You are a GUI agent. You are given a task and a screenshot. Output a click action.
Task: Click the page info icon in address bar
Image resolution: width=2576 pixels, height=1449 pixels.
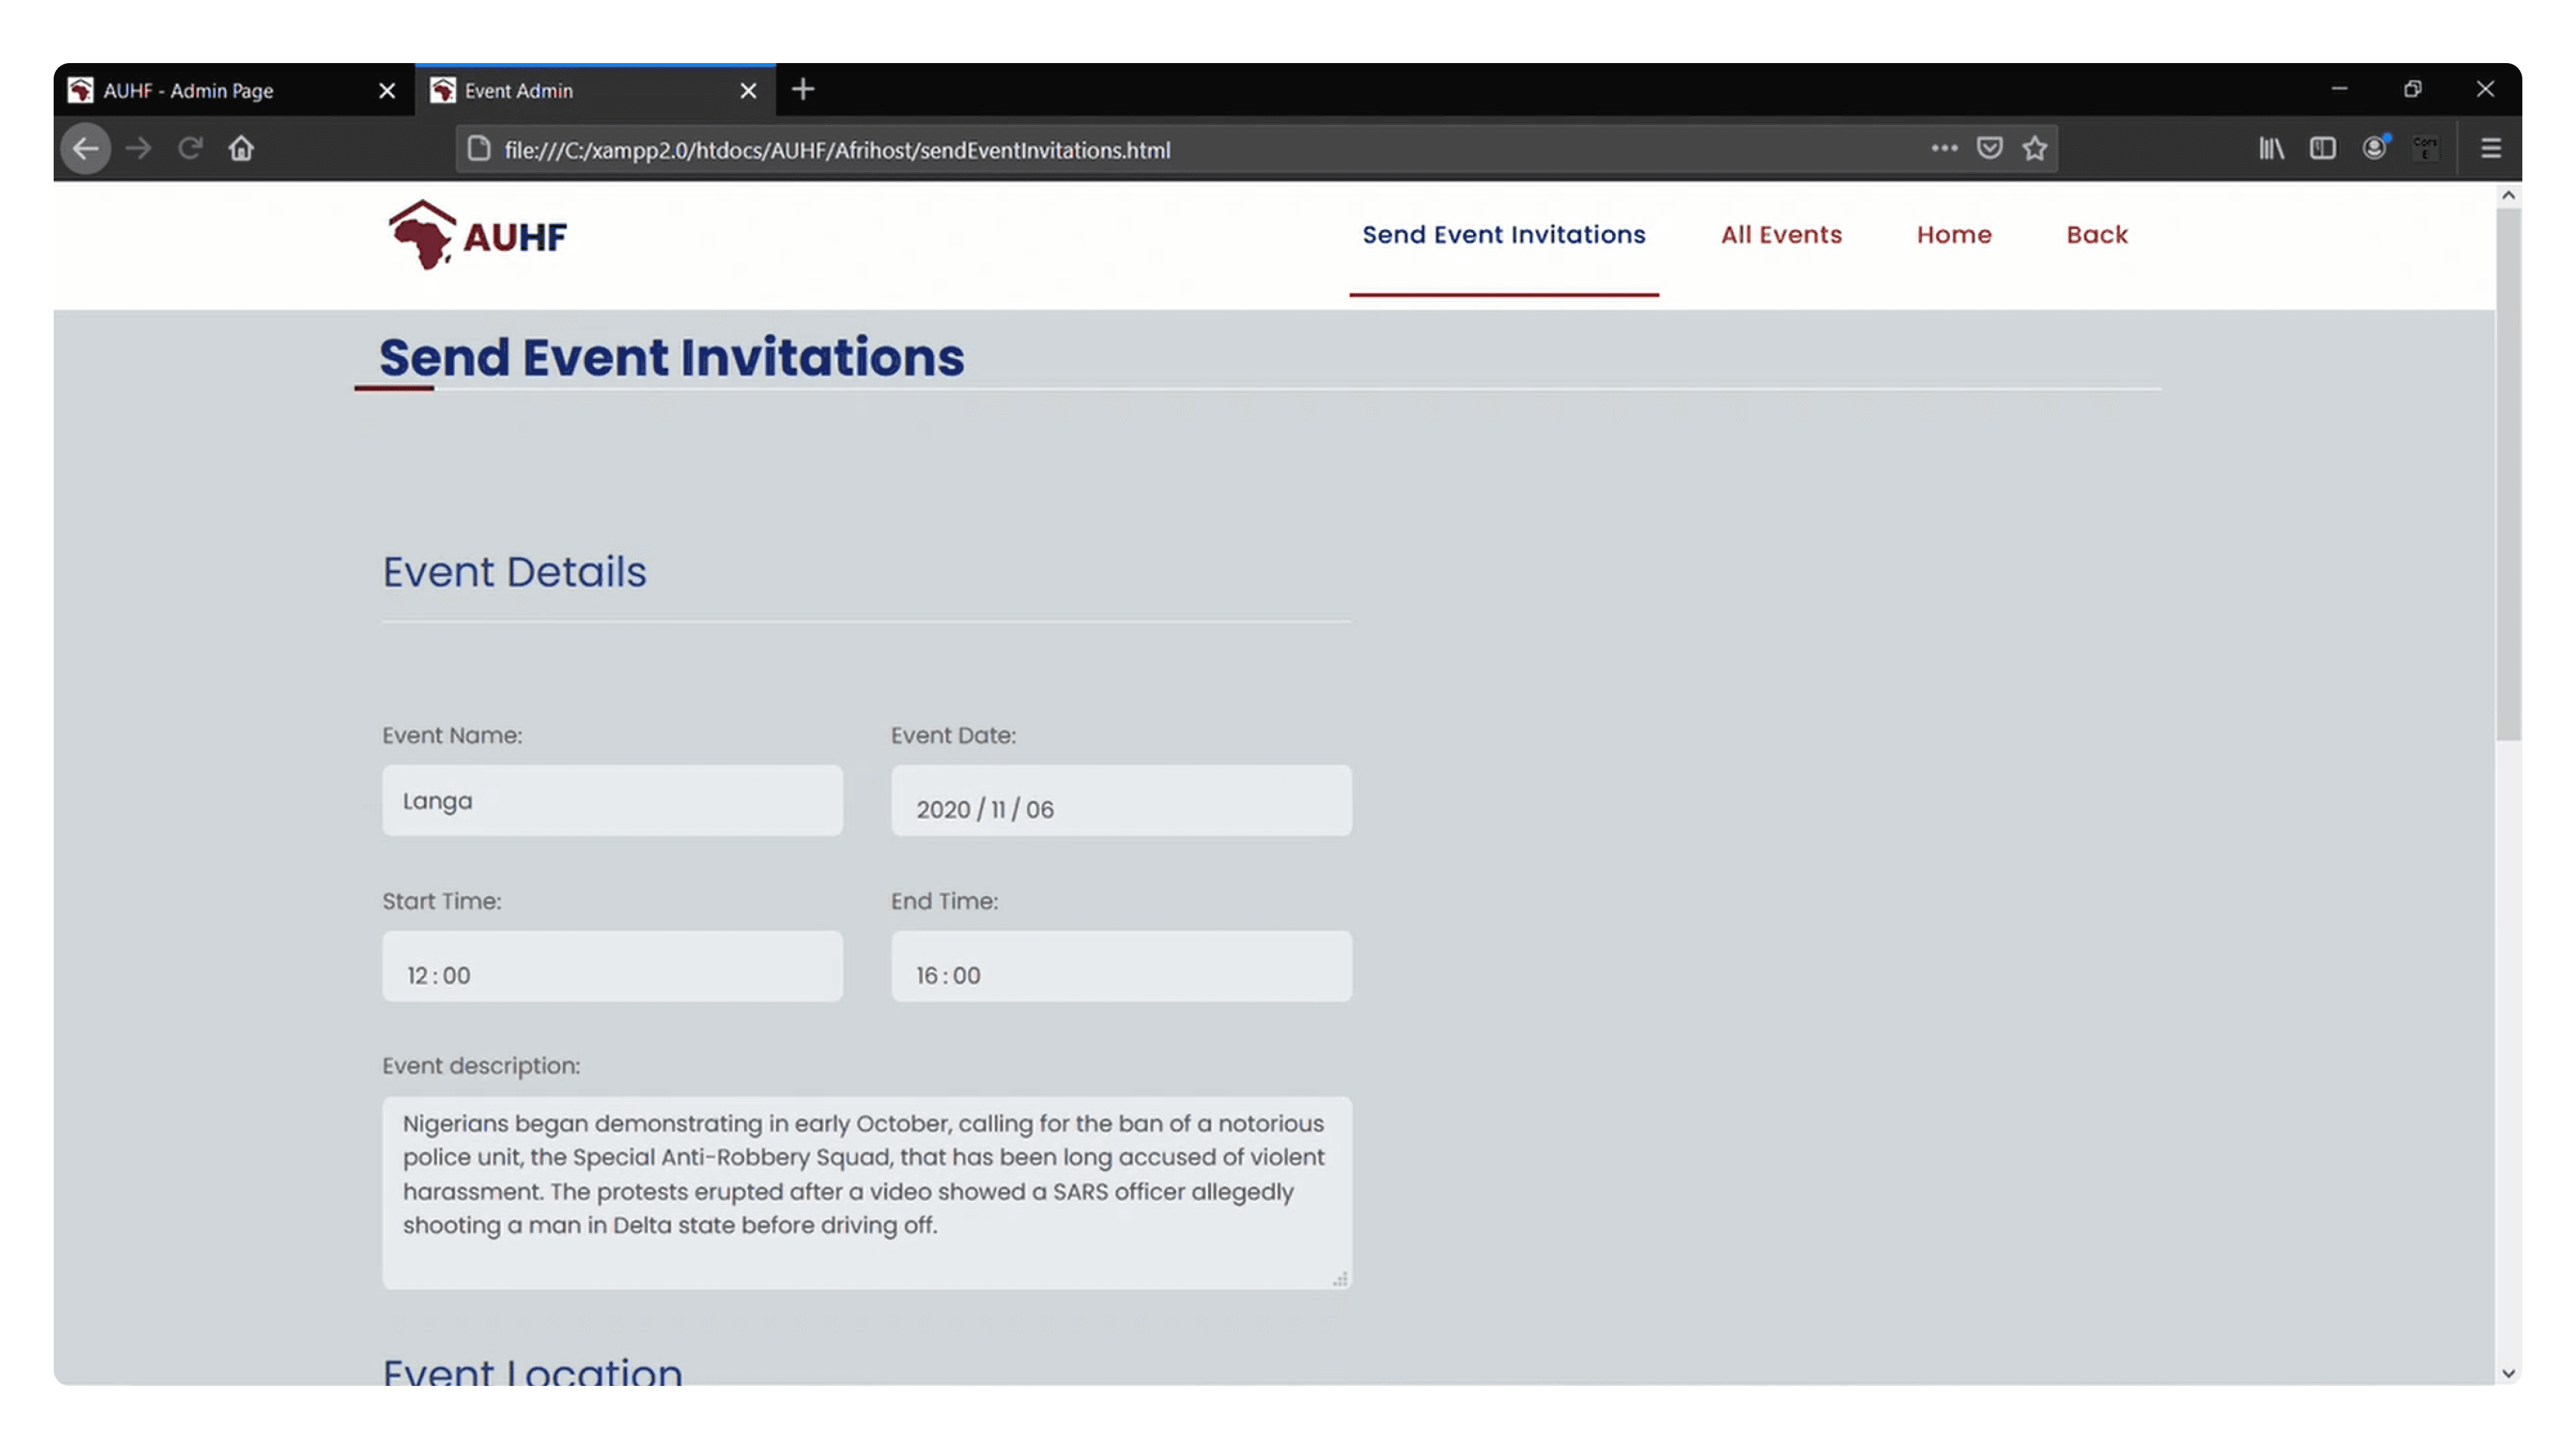479,149
